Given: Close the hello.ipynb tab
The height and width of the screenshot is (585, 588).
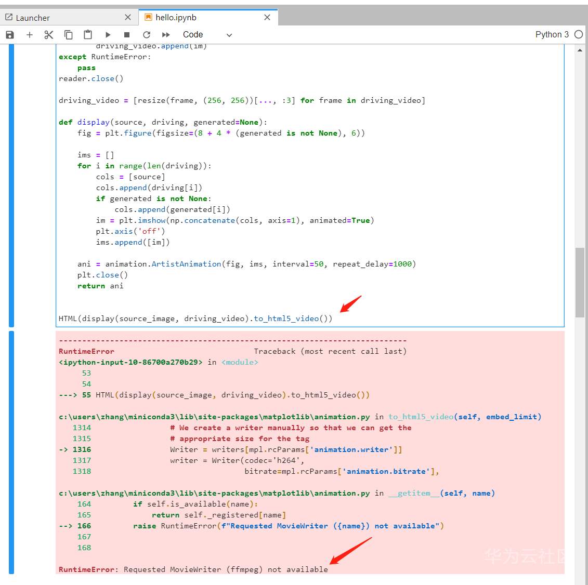Looking at the screenshot, I should pos(267,17).
